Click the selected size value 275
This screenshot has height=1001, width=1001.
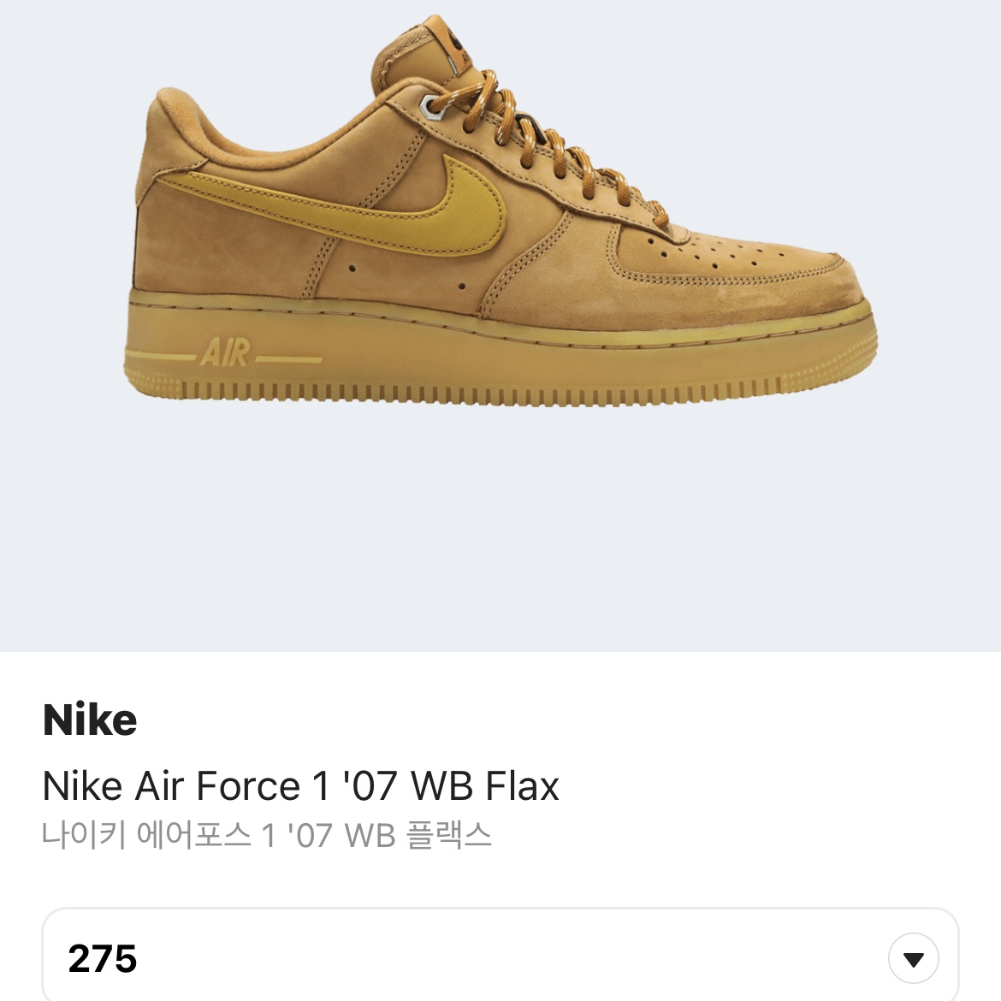(103, 959)
